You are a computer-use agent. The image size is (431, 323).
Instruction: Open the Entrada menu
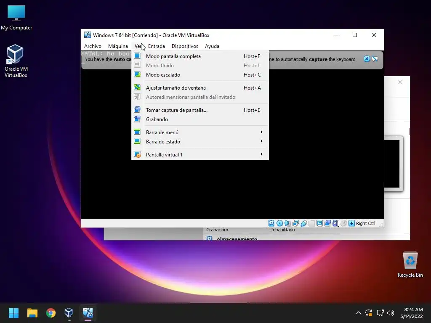157,46
